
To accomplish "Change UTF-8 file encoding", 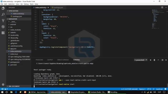I will tap(149, 89).
